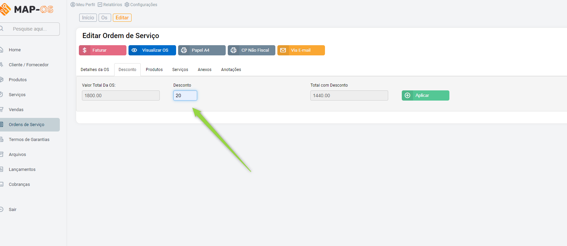Click the Os breadcrumb

pyautogui.click(x=105, y=18)
